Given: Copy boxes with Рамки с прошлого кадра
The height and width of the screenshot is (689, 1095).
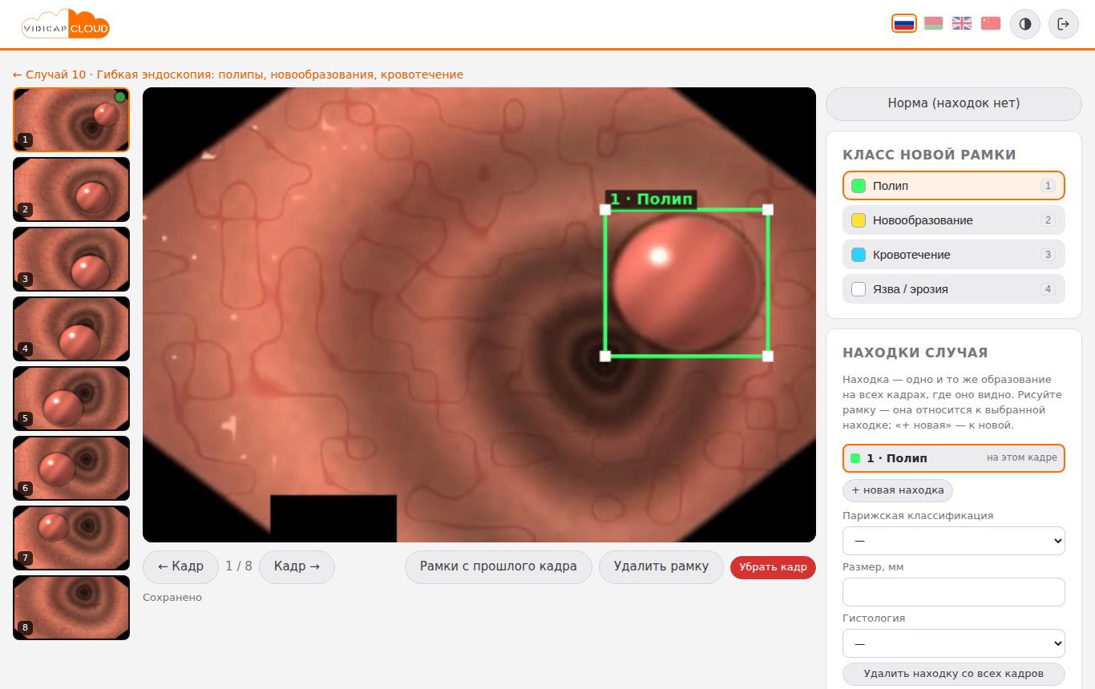Looking at the screenshot, I should coord(499,566).
